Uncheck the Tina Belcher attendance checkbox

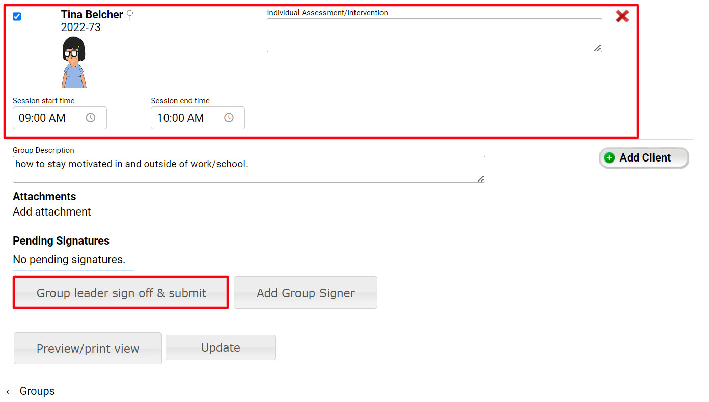[17, 16]
